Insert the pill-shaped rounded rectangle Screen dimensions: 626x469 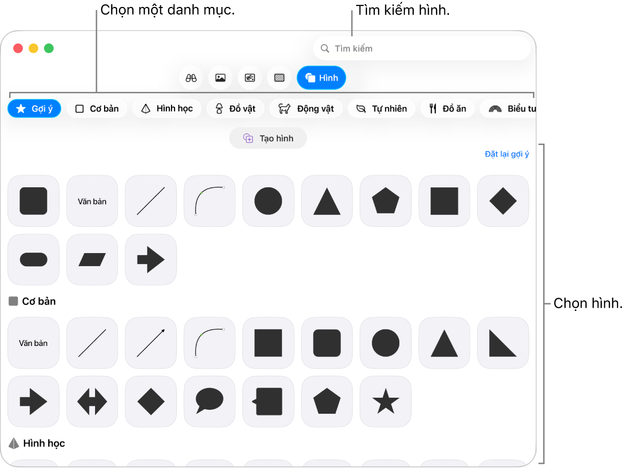click(33, 260)
